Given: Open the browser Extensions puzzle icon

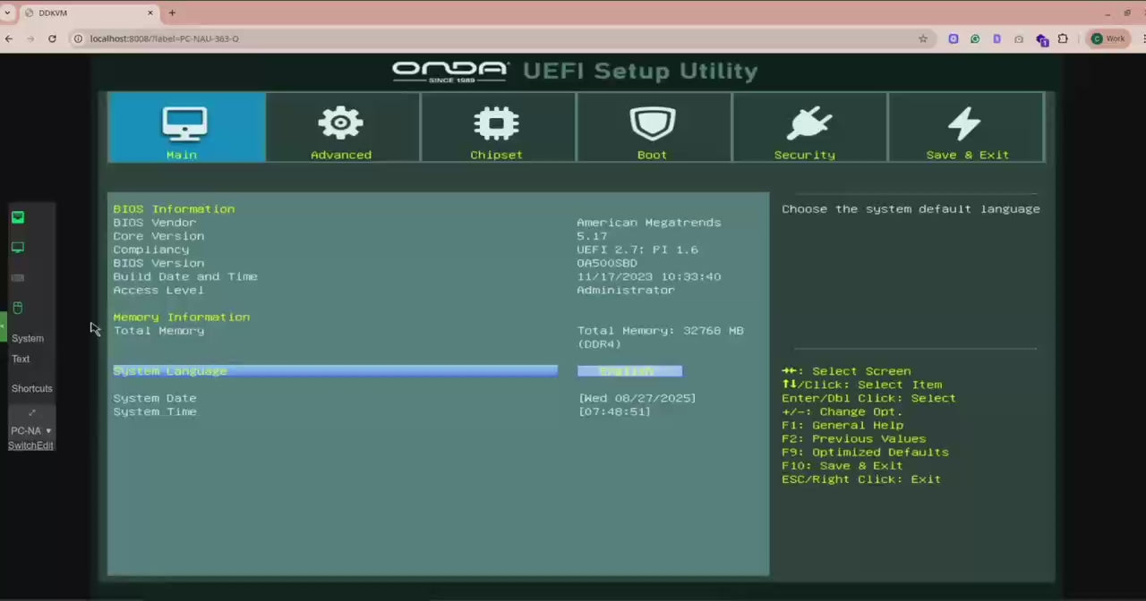Looking at the screenshot, I should click(1063, 38).
